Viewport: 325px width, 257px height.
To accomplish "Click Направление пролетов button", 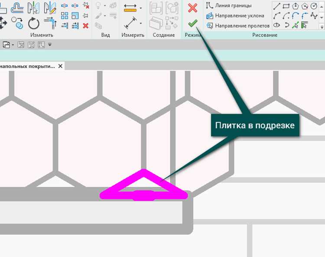I will (238, 26).
